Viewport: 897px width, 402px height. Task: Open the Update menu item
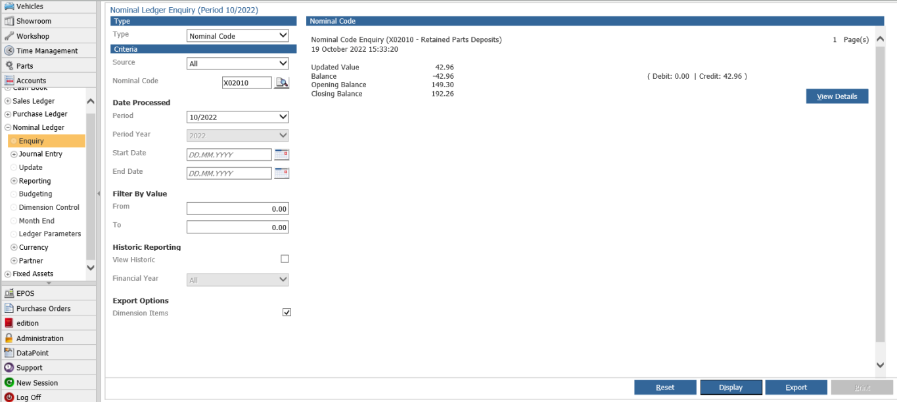click(x=31, y=167)
